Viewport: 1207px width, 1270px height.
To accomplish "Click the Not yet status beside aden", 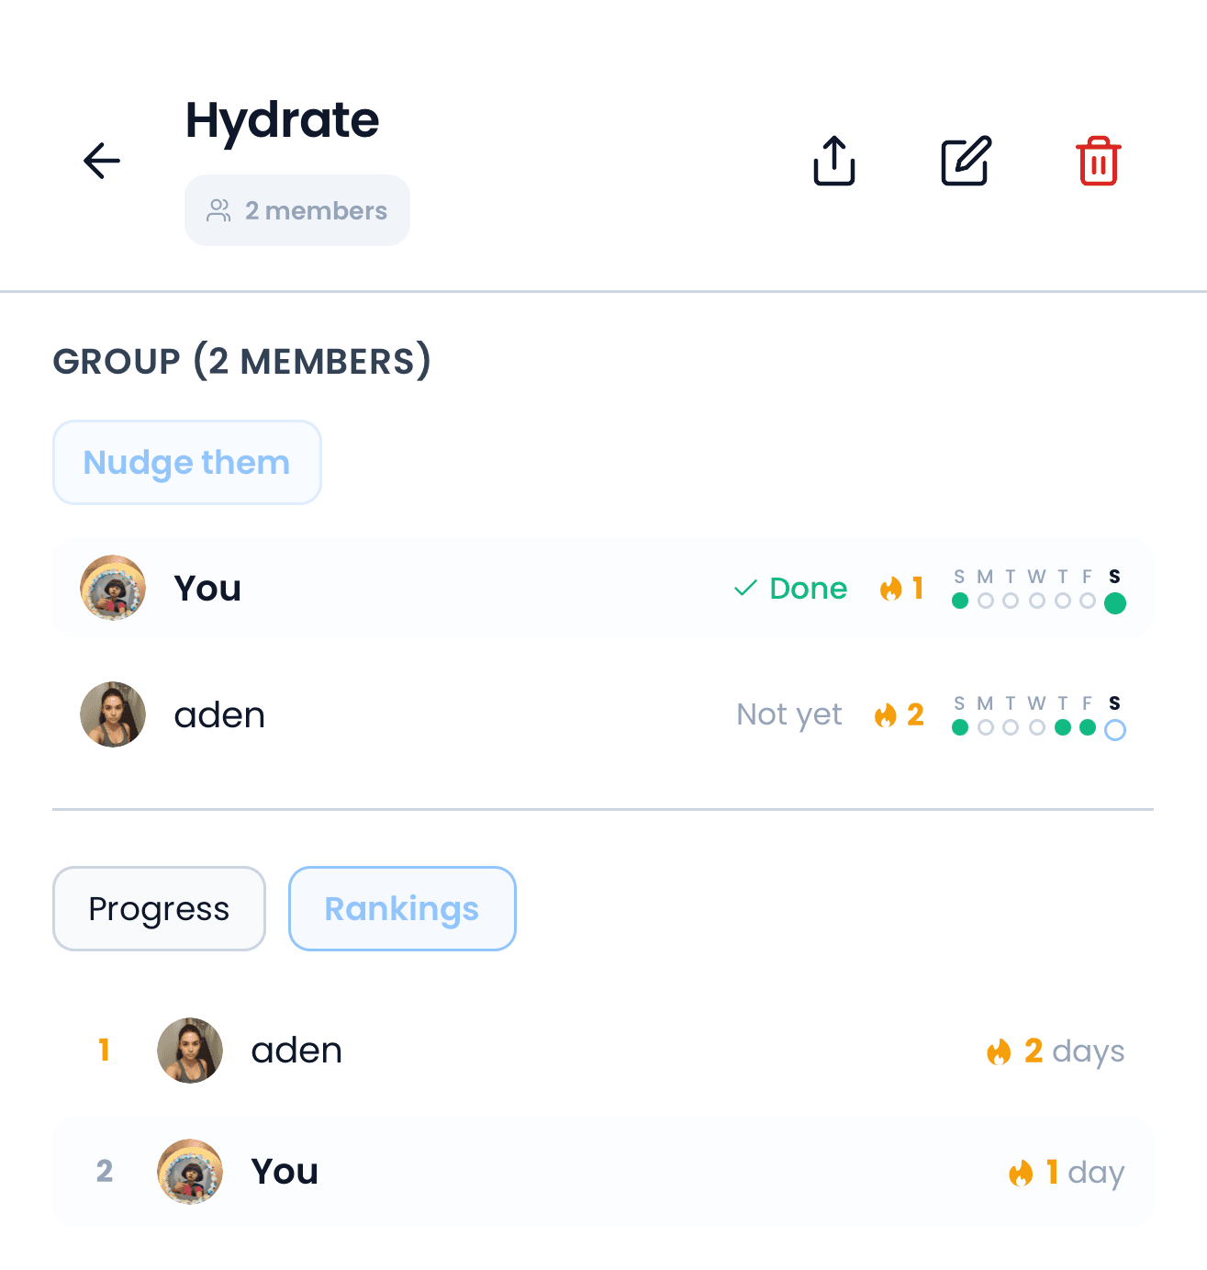I will click(788, 714).
